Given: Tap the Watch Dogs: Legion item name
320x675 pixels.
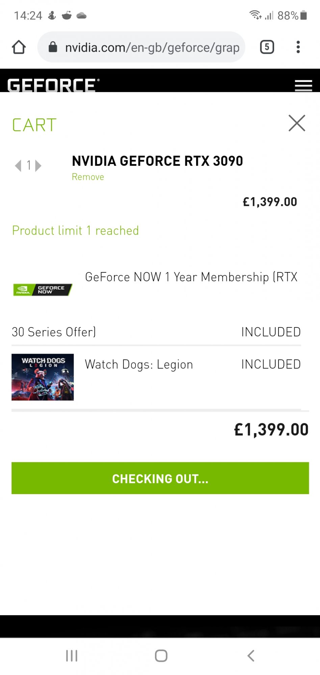Looking at the screenshot, I should 139,364.
